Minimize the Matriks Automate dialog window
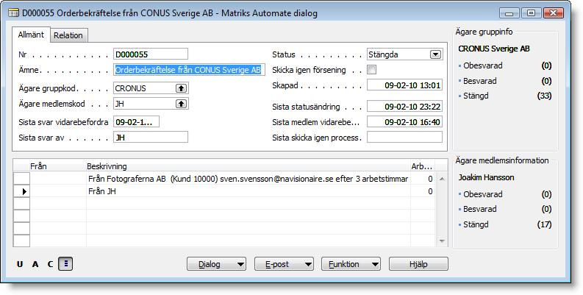The image size is (583, 295). point(509,13)
